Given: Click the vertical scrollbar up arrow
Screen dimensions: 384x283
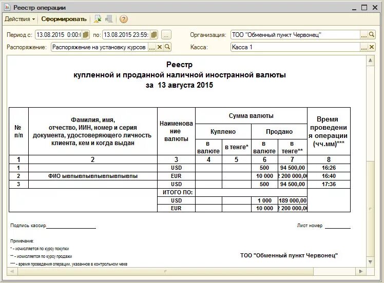Looking at the screenshot, I should click(x=370, y=60).
